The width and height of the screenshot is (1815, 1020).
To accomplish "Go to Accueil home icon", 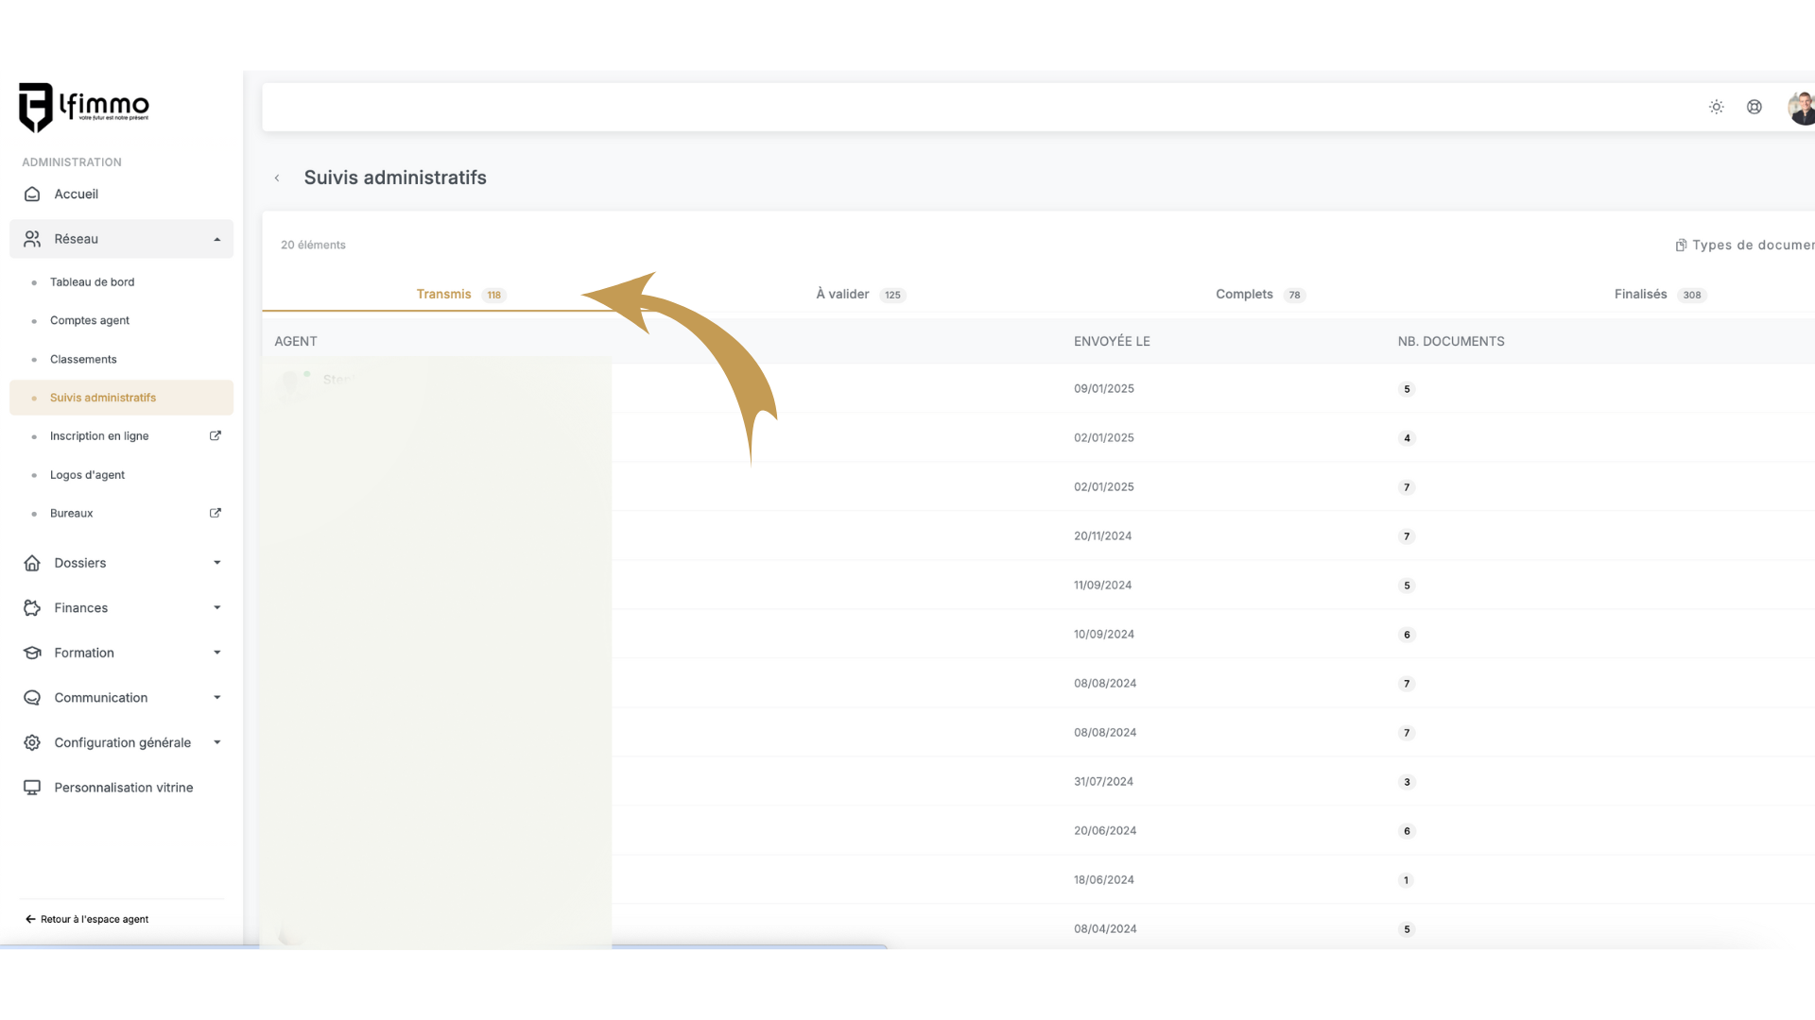I will pos(32,194).
